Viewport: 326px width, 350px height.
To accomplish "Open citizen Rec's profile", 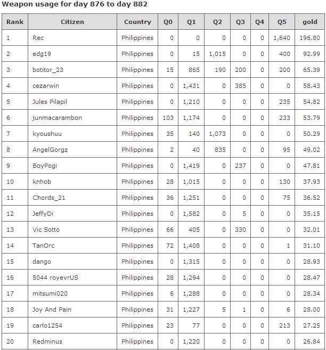I will [38, 38].
